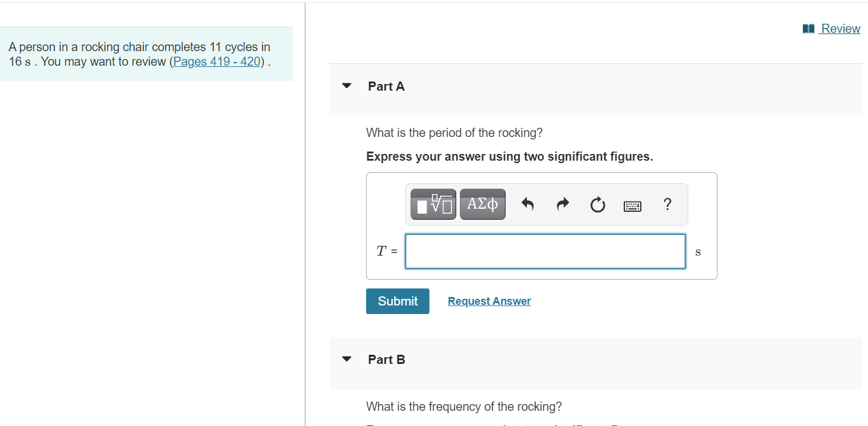The width and height of the screenshot is (868, 426).
Task: Undo the last answer edit
Action: point(528,205)
